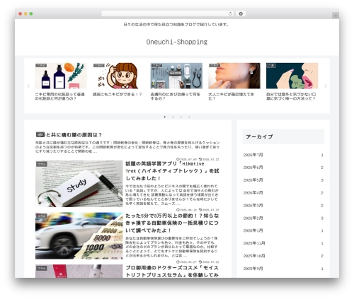Open the serum post thumbnail image

point(79,271)
